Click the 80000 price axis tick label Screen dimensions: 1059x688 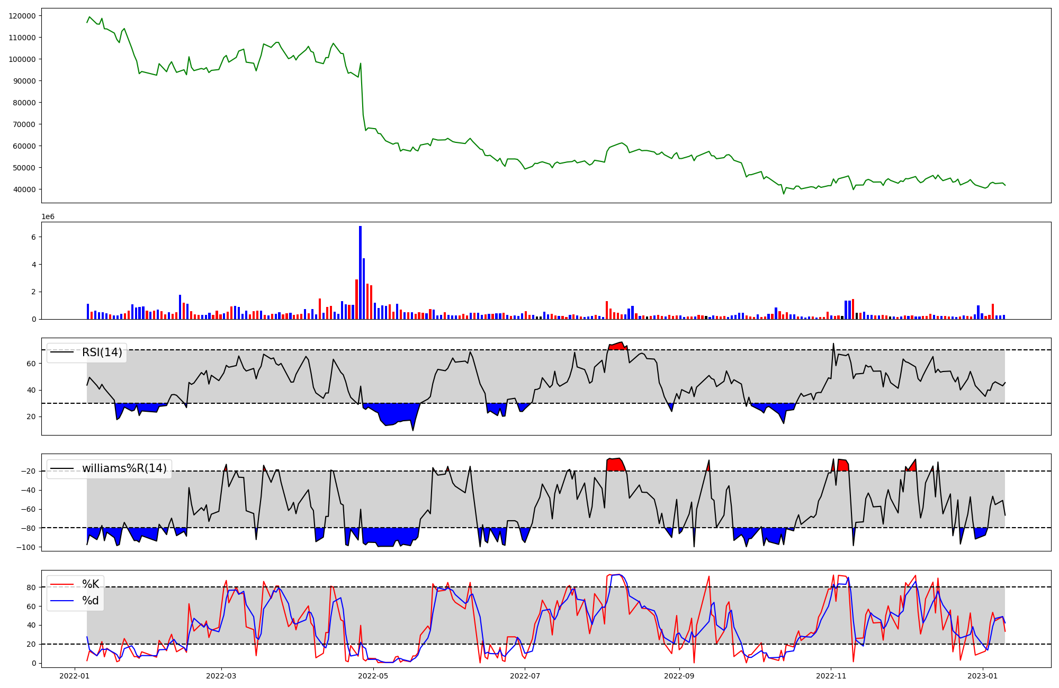coord(24,103)
